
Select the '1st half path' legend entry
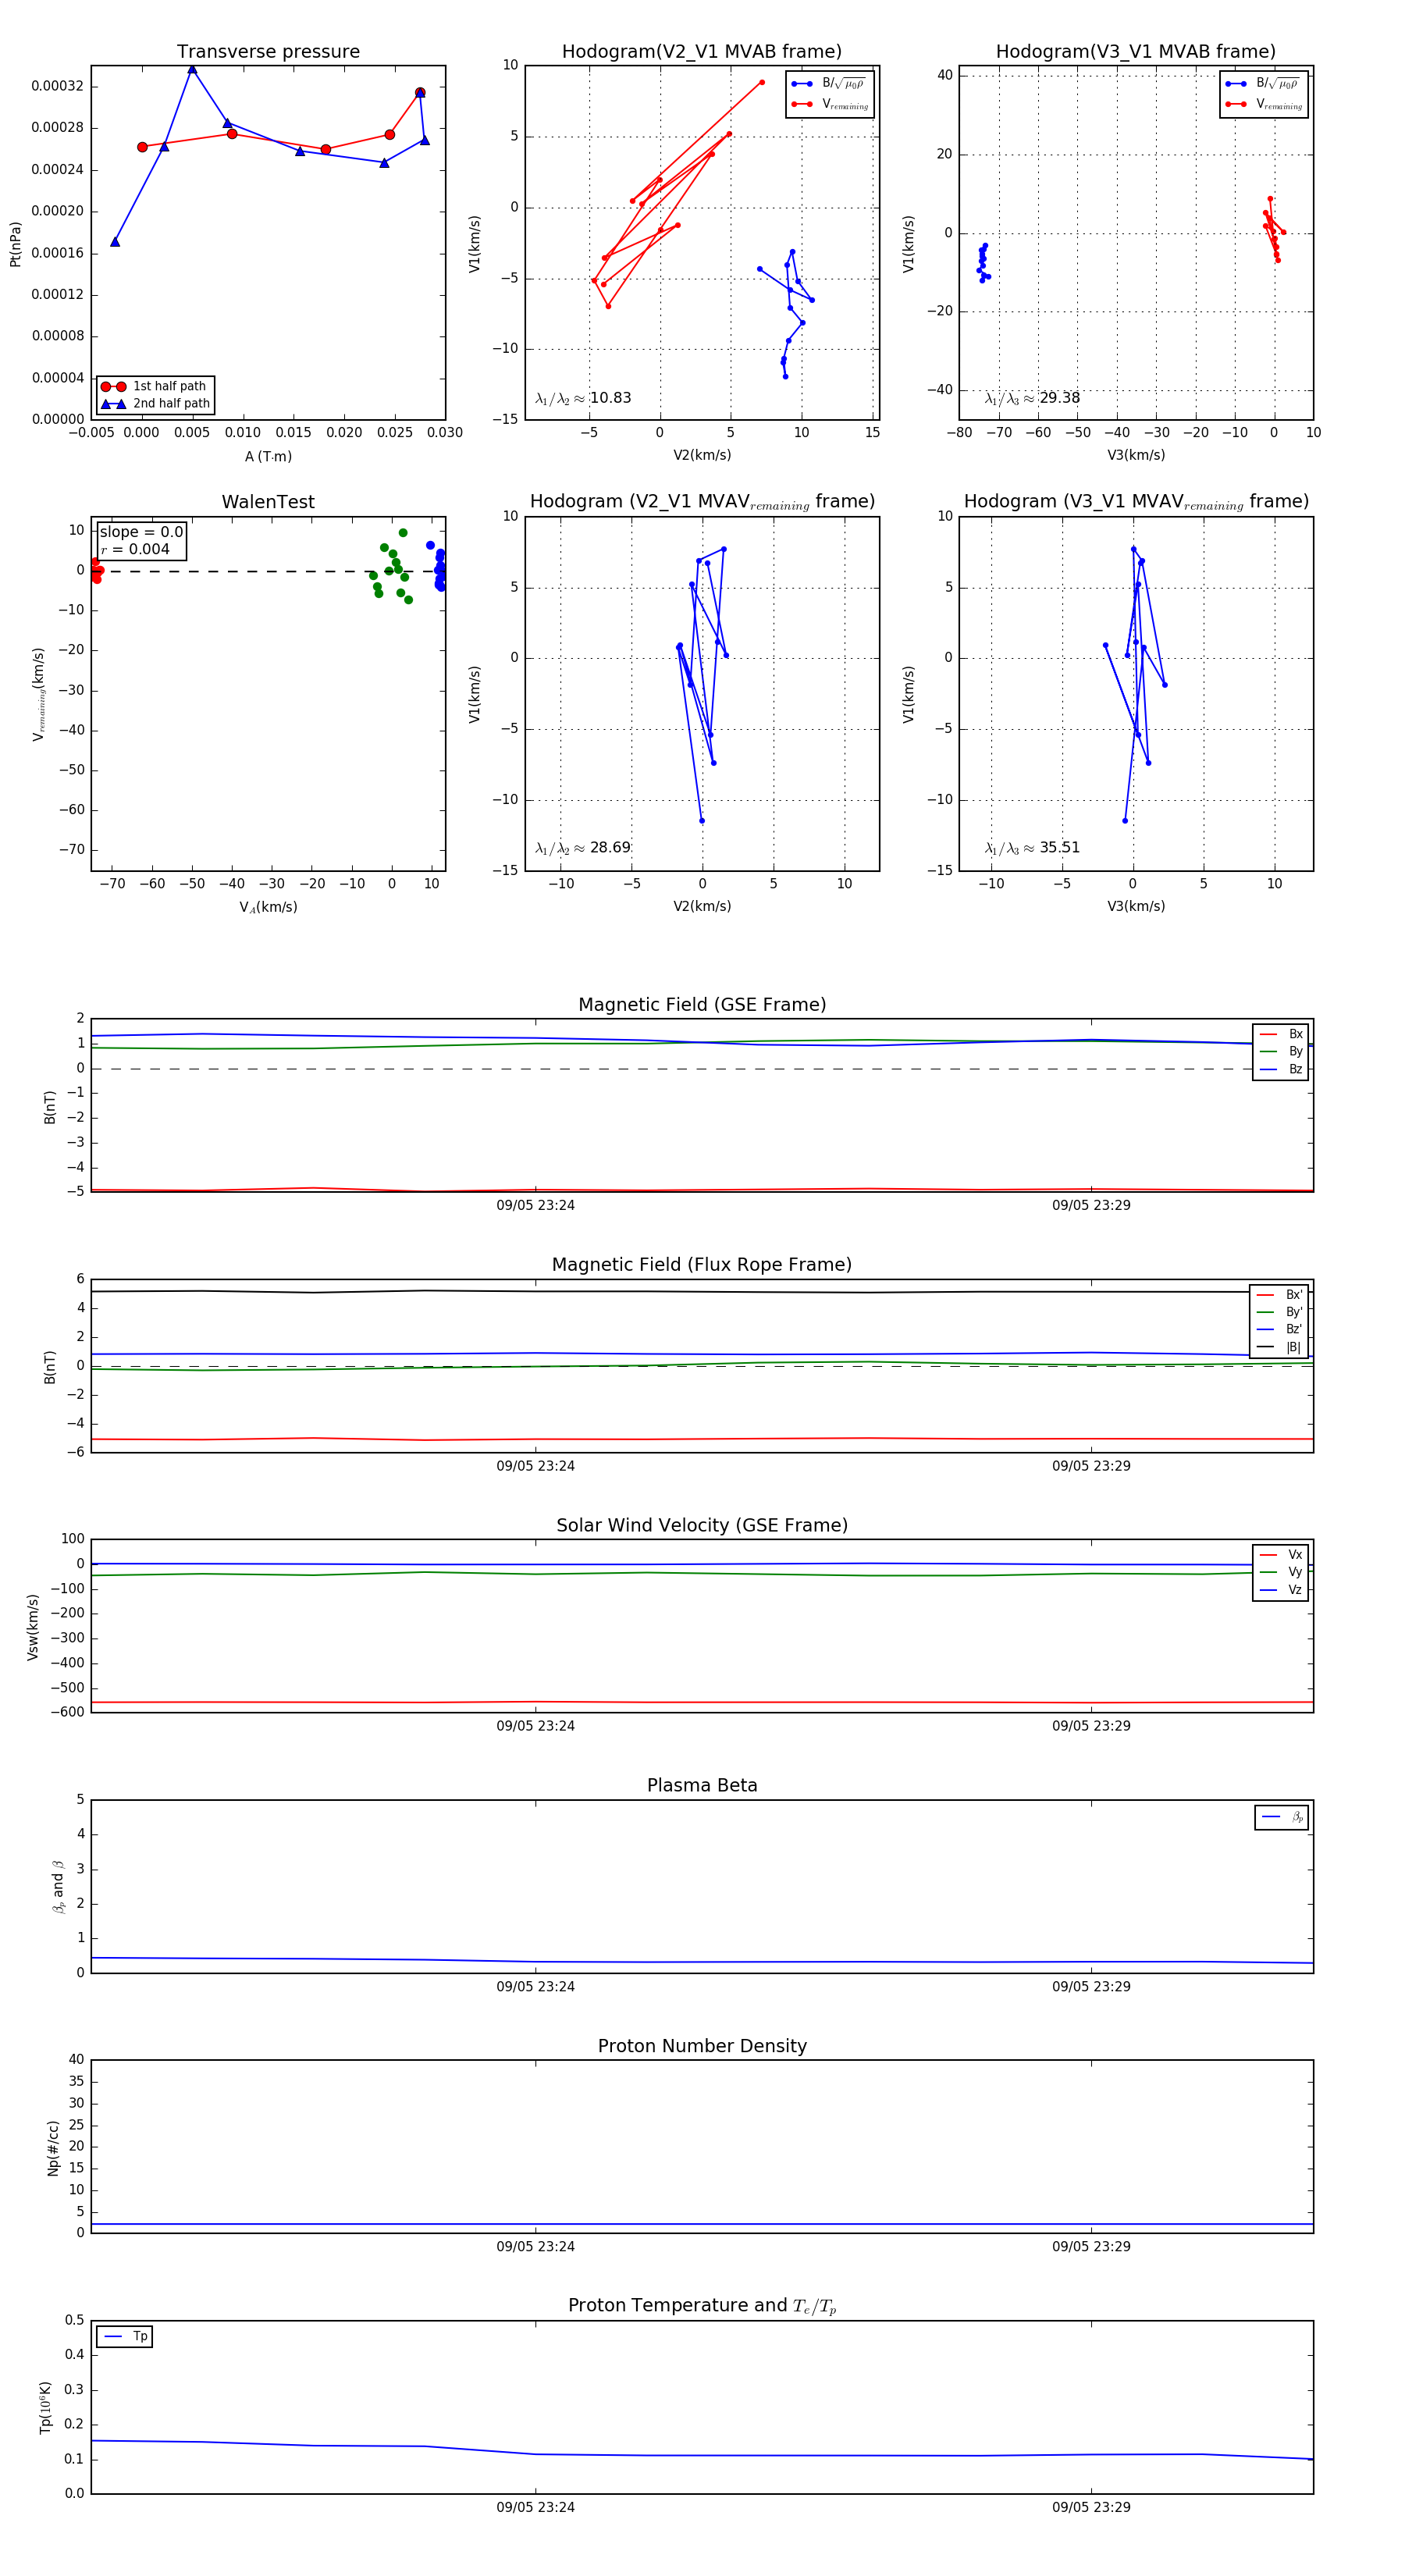tap(155, 386)
